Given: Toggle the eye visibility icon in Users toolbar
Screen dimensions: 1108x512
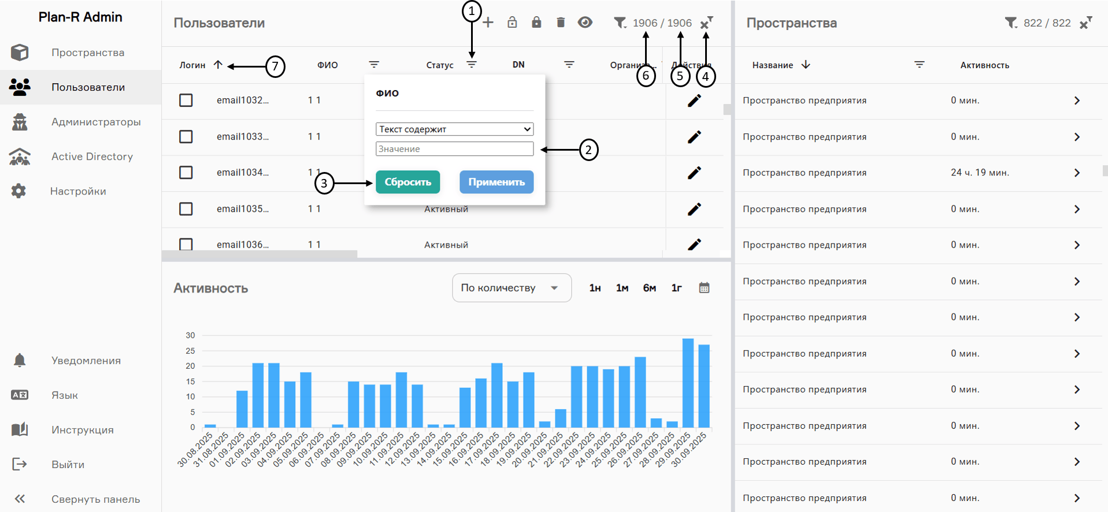Looking at the screenshot, I should 585,23.
